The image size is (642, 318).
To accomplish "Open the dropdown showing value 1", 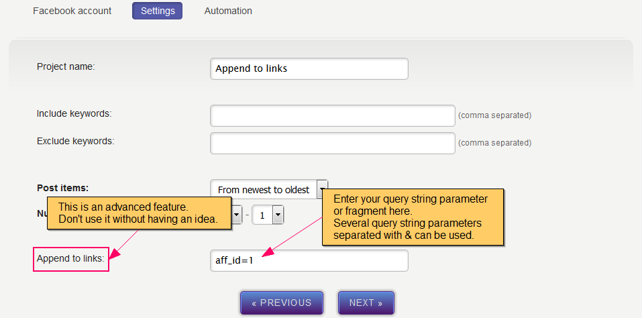I will [x=268, y=215].
